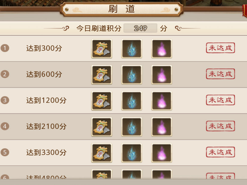Select the 249 daily score field
The width and height of the screenshot is (247, 185).
click(x=140, y=28)
